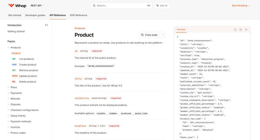Switch to the SDK Reference tab
The width and height of the screenshot is (260, 140).
(78, 15)
